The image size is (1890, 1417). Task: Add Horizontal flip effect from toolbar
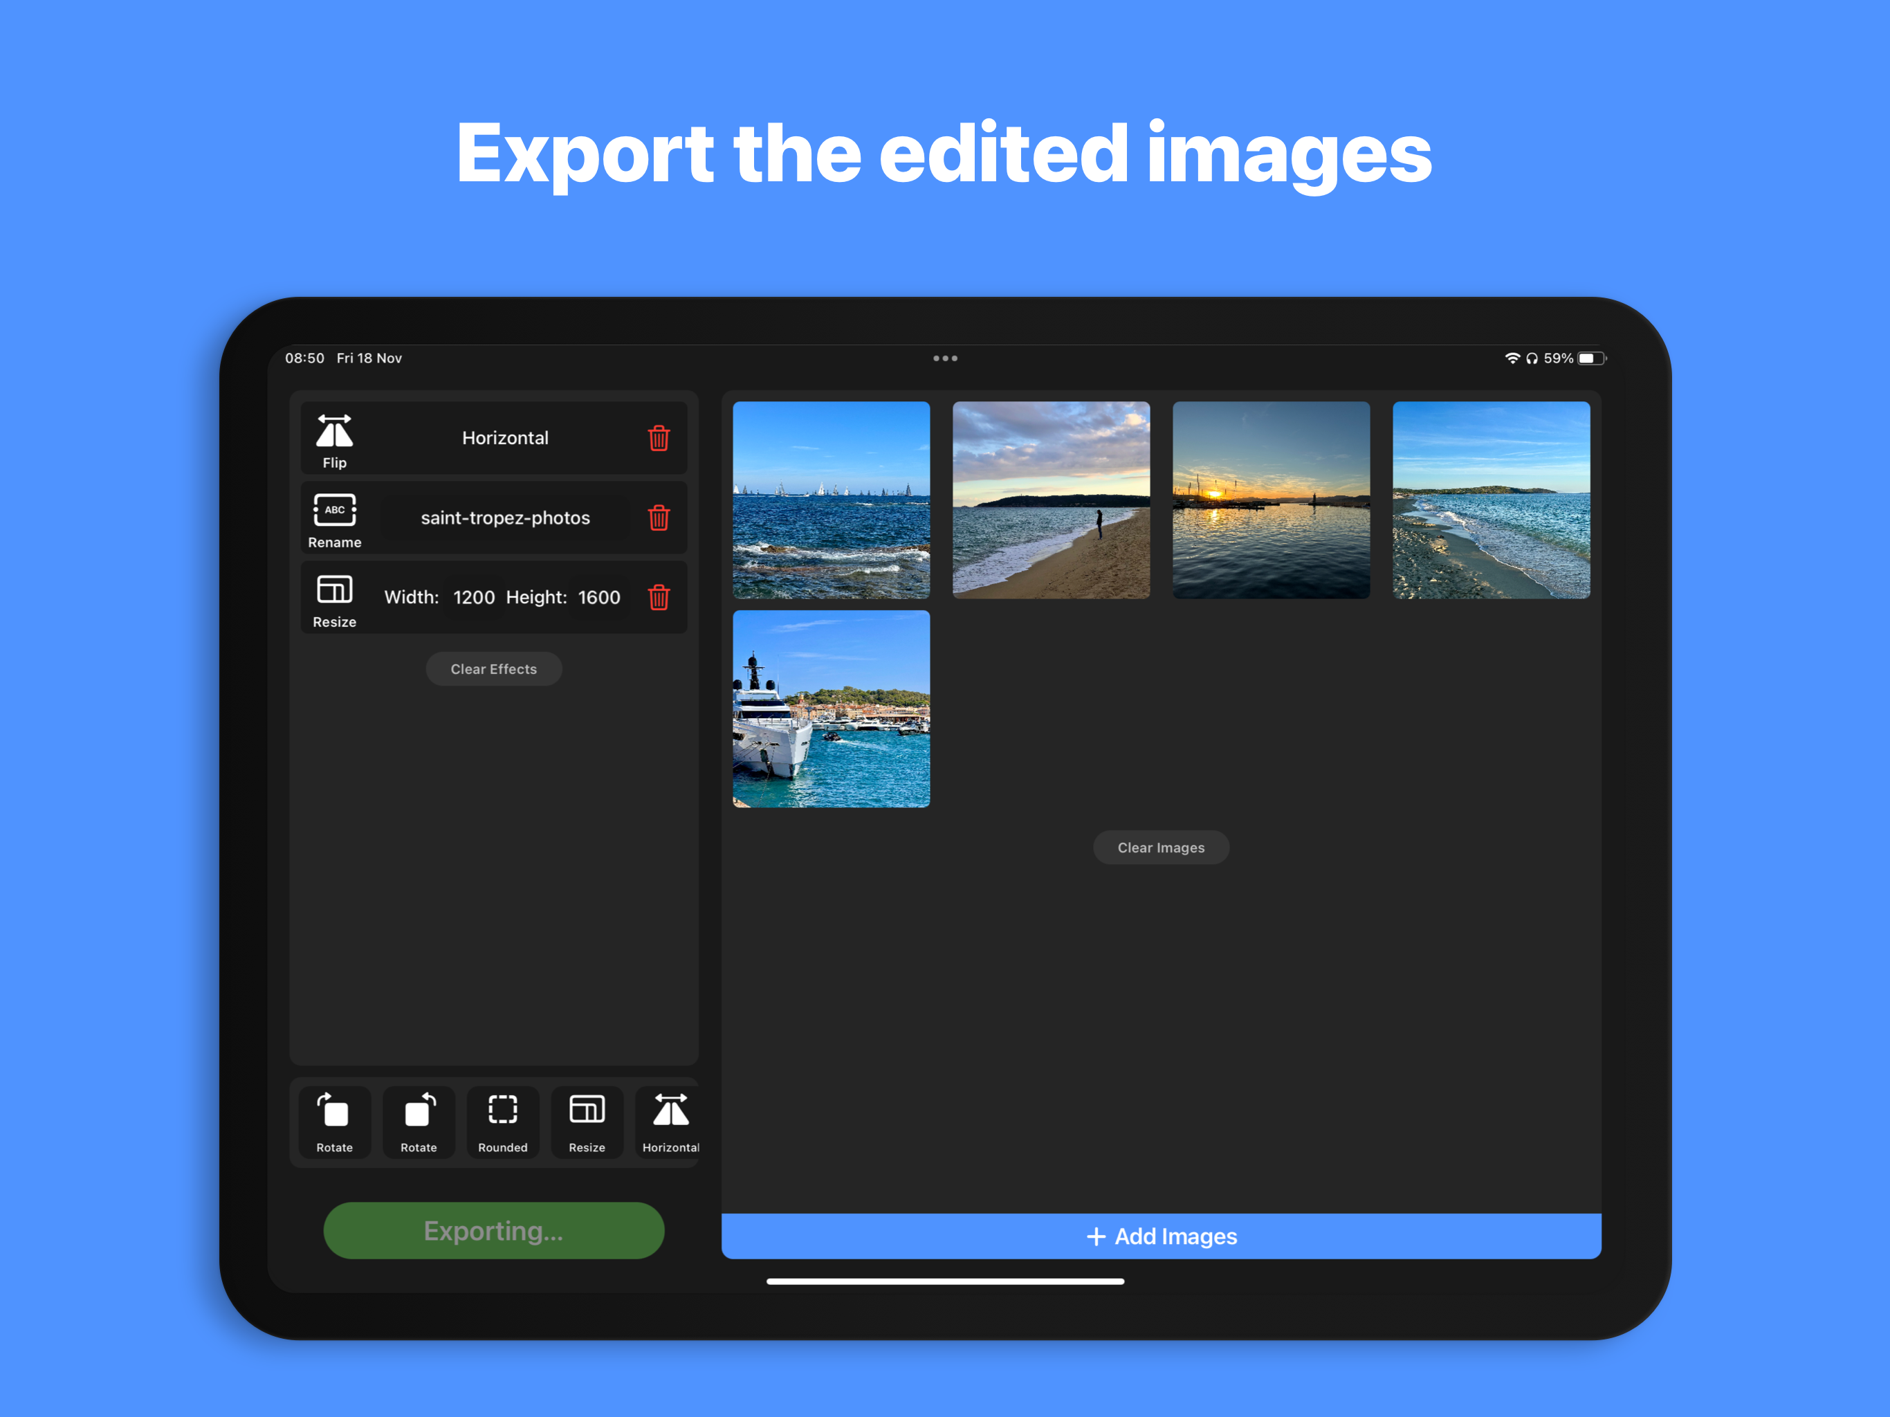[670, 1122]
